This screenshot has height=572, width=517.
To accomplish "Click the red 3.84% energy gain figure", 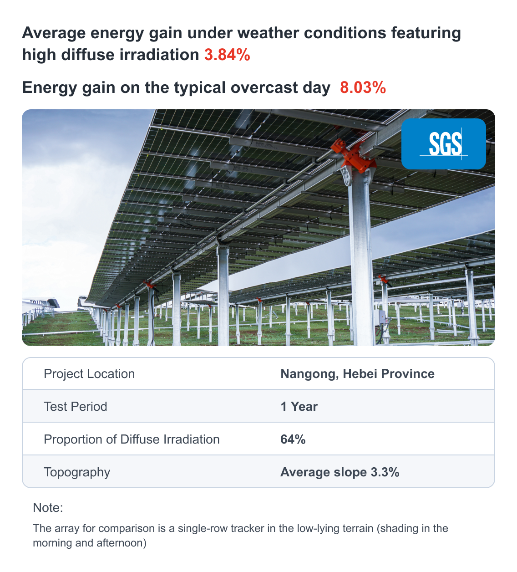I will pyautogui.click(x=227, y=55).
